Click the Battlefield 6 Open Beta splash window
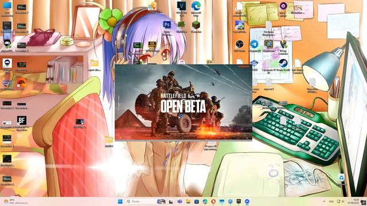This screenshot has width=367, height=206. click(183, 102)
